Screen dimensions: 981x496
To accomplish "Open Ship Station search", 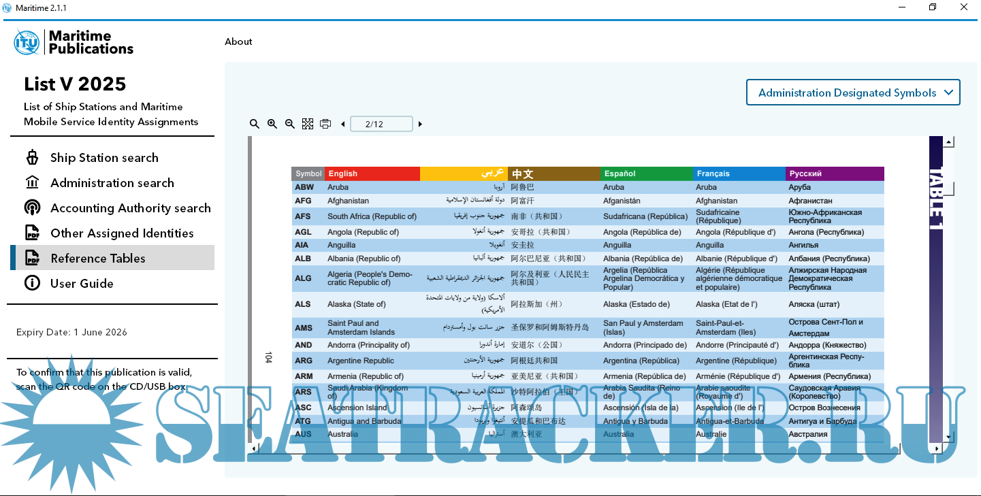I will 104,158.
